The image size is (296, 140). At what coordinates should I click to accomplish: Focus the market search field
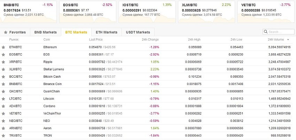pos(280,32)
